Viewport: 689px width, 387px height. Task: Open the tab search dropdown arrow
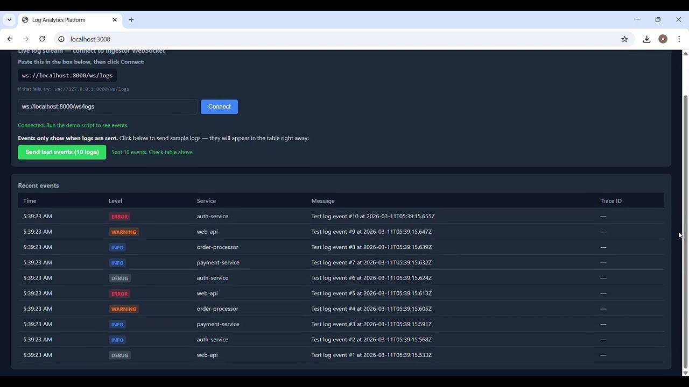(9, 20)
